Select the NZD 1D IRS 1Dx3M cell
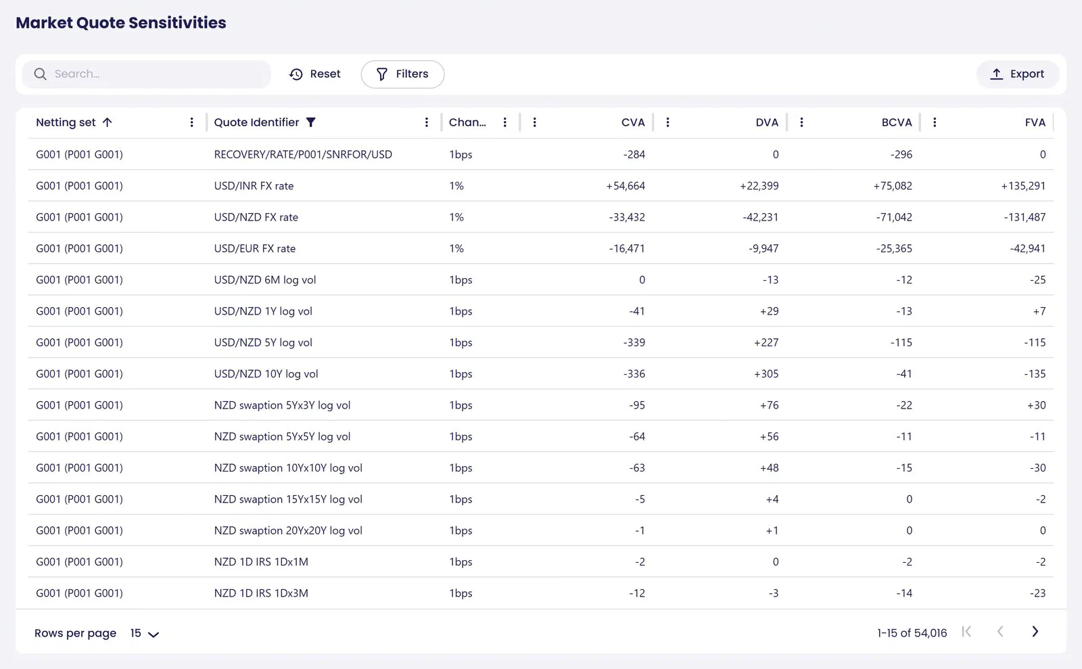This screenshot has width=1082, height=669. (261, 593)
